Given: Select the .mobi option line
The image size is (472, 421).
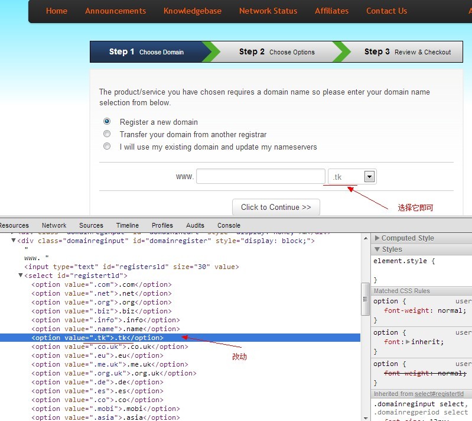Looking at the screenshot, I should coord(106,409).
